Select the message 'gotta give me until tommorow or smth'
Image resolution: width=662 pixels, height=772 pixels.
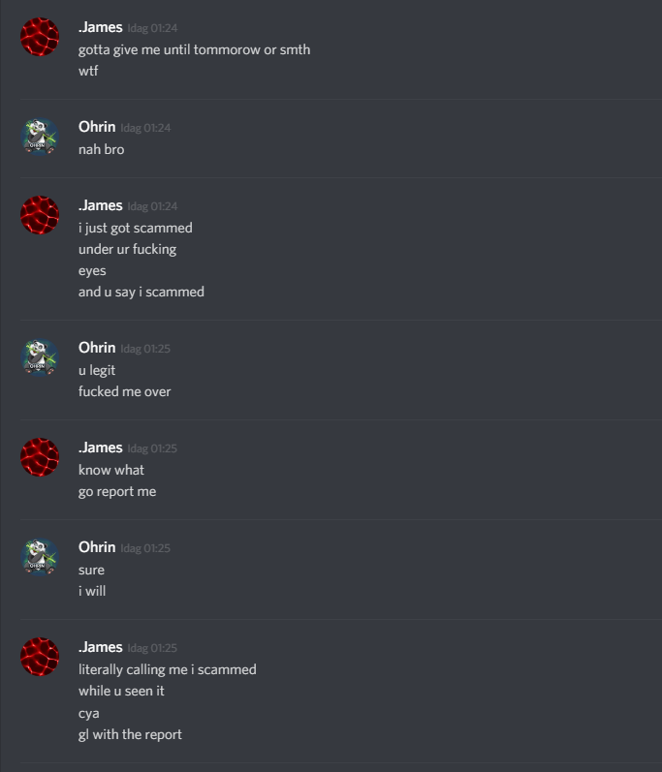[x=195, y=49]
